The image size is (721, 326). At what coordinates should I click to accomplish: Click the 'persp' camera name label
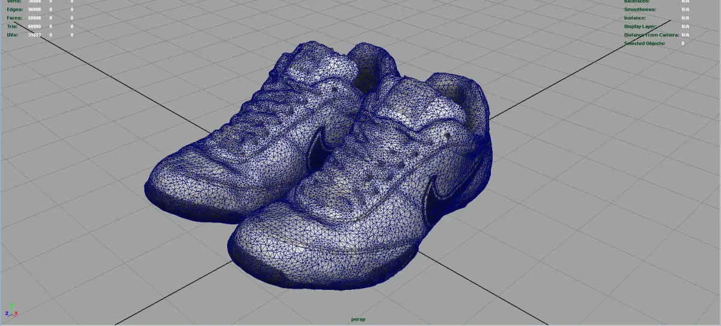click(359, 319)
